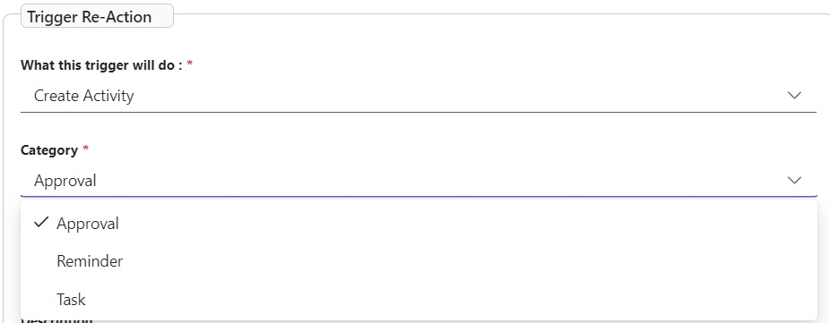Click the Trigger Re-Action section heading
Screen dimensions: 830x323
point(90,17)
